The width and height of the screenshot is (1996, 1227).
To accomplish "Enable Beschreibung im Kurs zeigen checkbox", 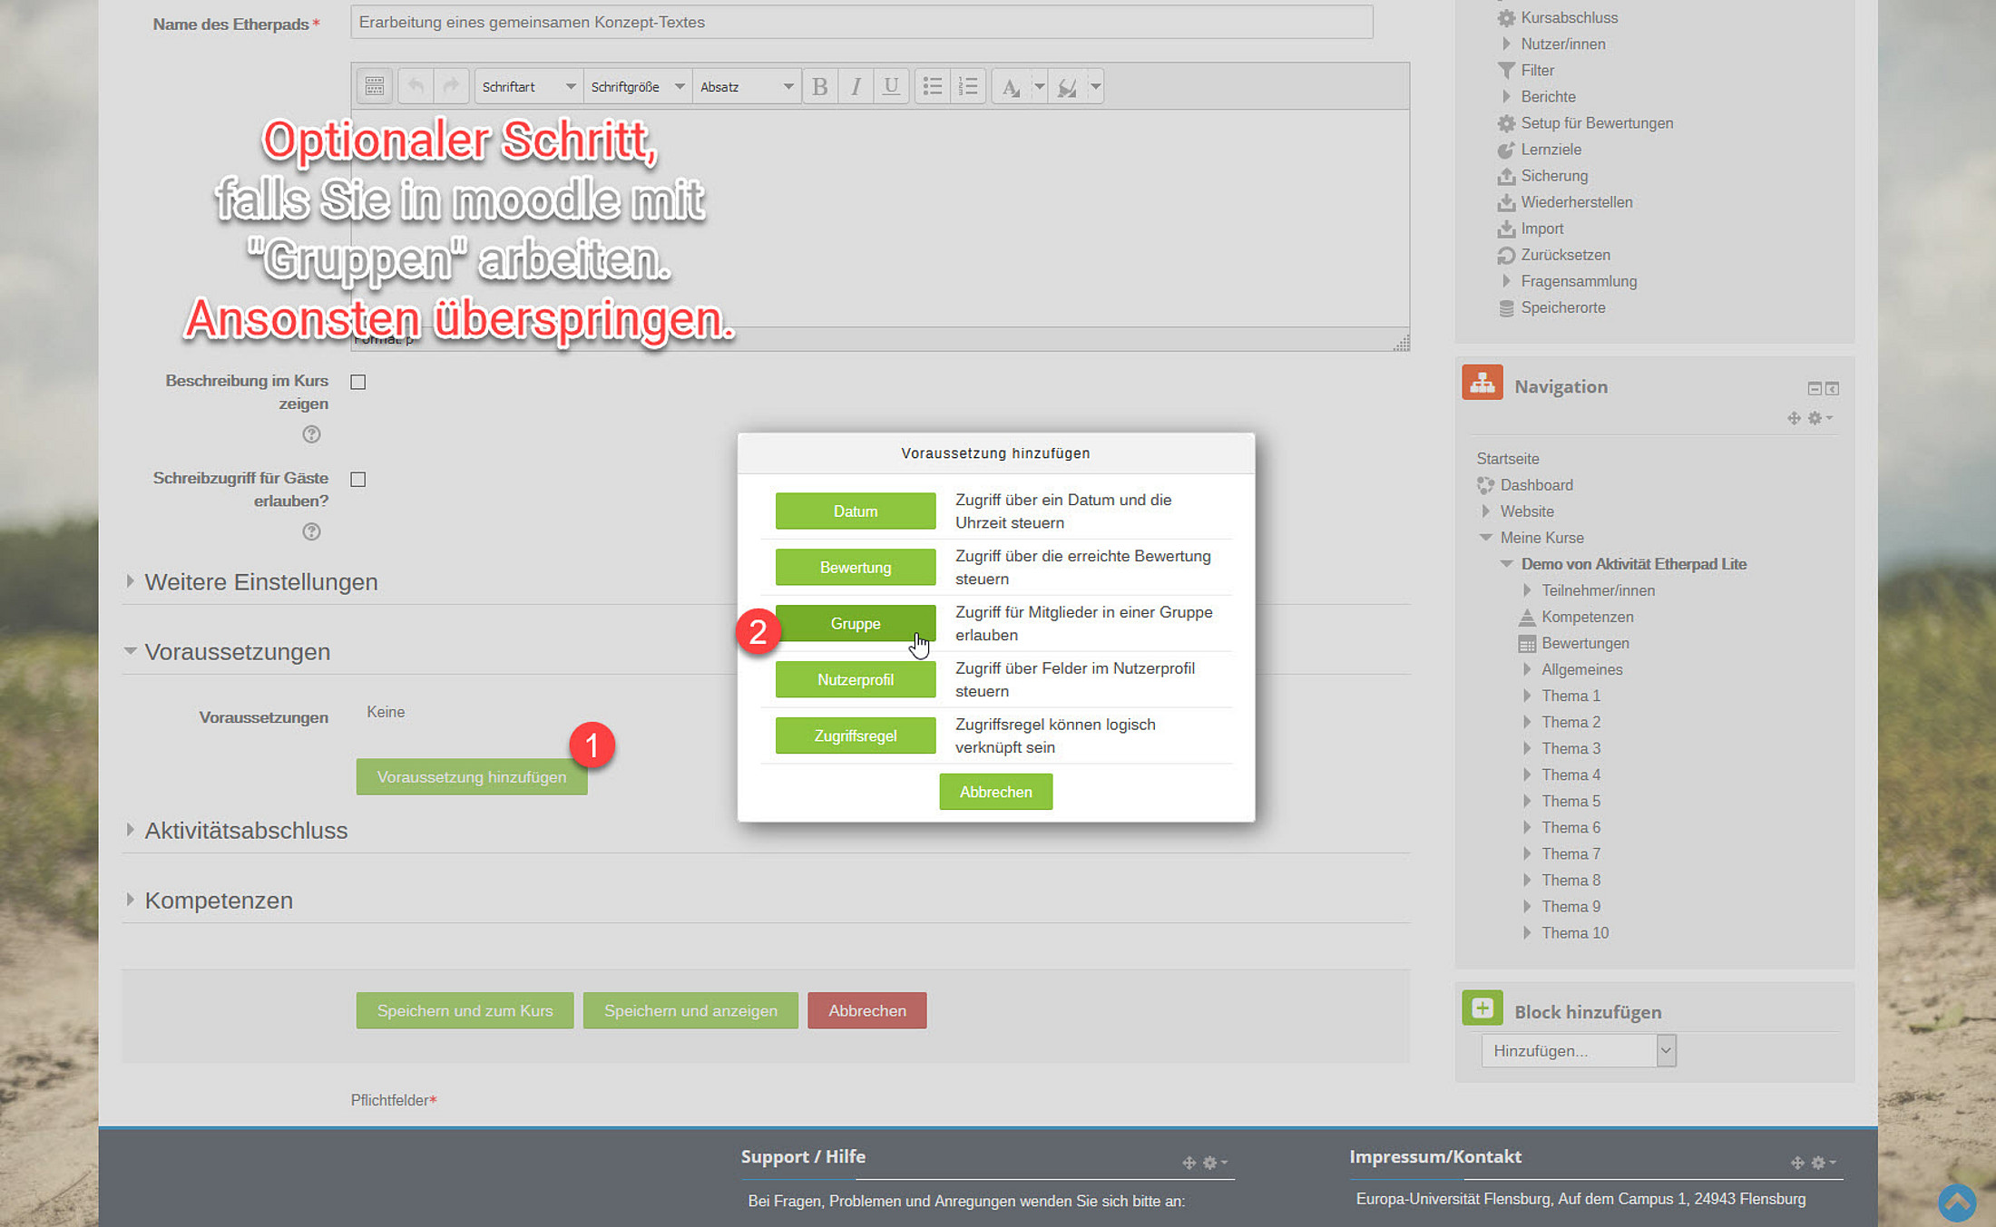I will (358, 383).
